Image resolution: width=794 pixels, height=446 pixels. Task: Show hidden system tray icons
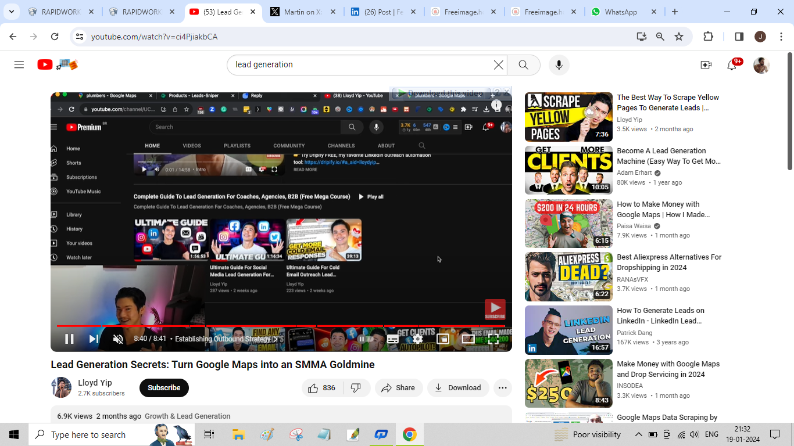[638, 434]
